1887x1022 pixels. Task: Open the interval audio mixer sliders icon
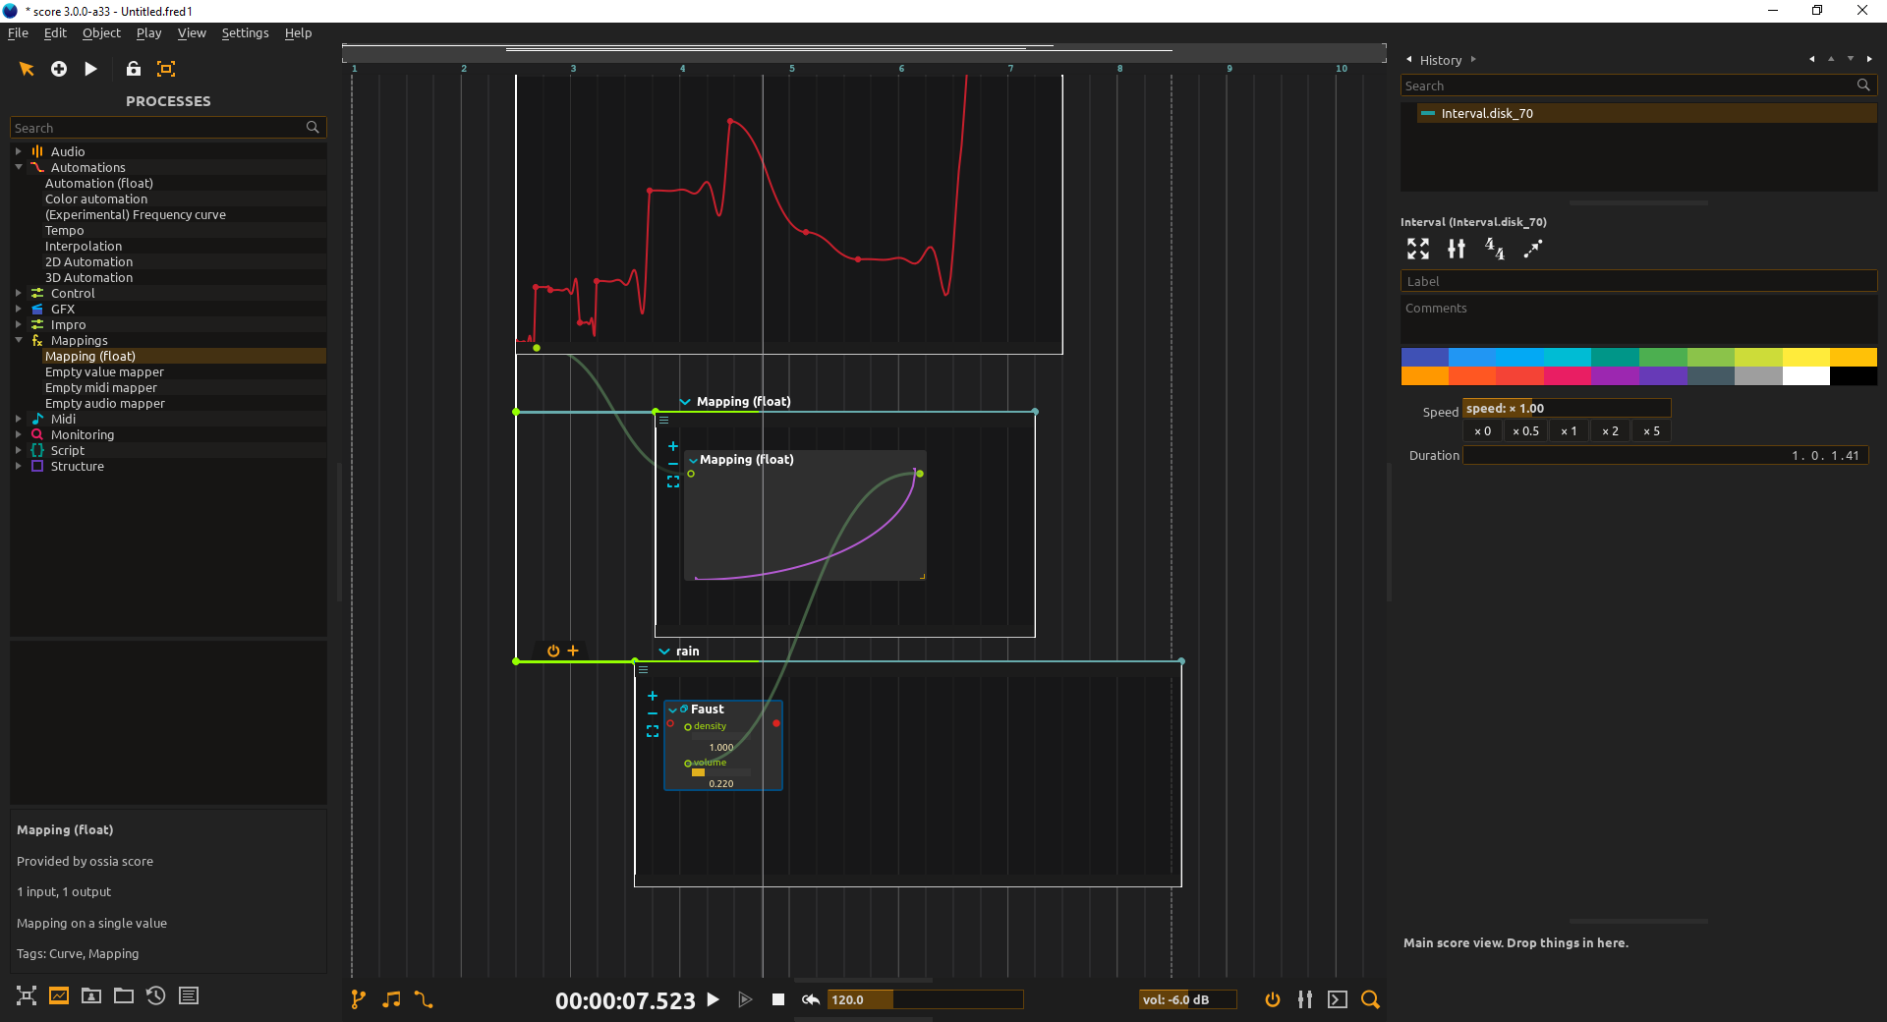point(1457,249)
